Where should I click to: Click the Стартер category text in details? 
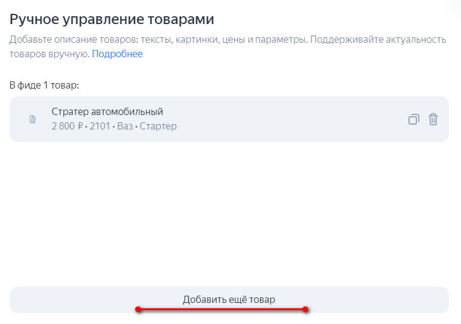pos(158,126)
